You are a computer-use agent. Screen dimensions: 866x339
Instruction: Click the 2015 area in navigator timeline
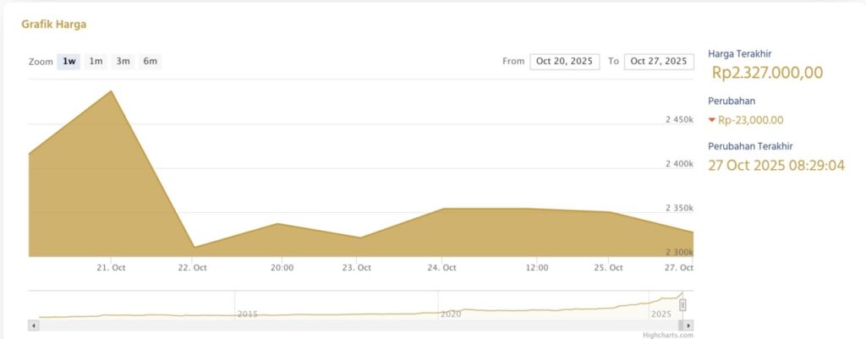point(247,314)
